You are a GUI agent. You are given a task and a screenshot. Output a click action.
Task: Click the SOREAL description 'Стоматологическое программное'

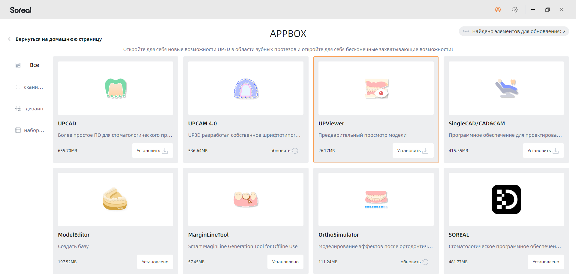505,247
